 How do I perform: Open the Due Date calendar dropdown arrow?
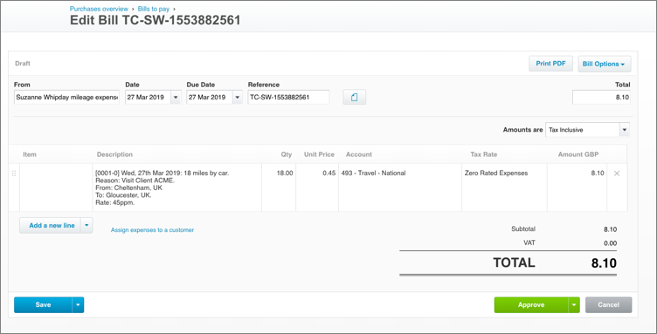238,97
